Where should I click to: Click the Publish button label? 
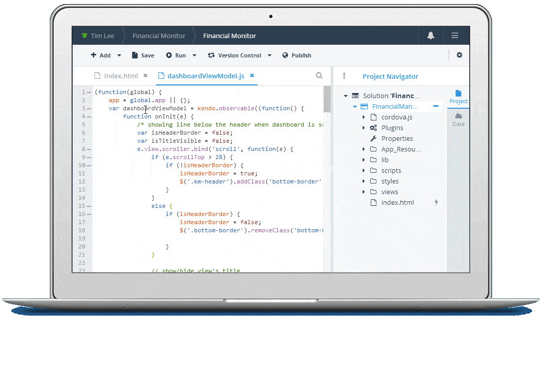pyautogui.click(x=301, y=55)
